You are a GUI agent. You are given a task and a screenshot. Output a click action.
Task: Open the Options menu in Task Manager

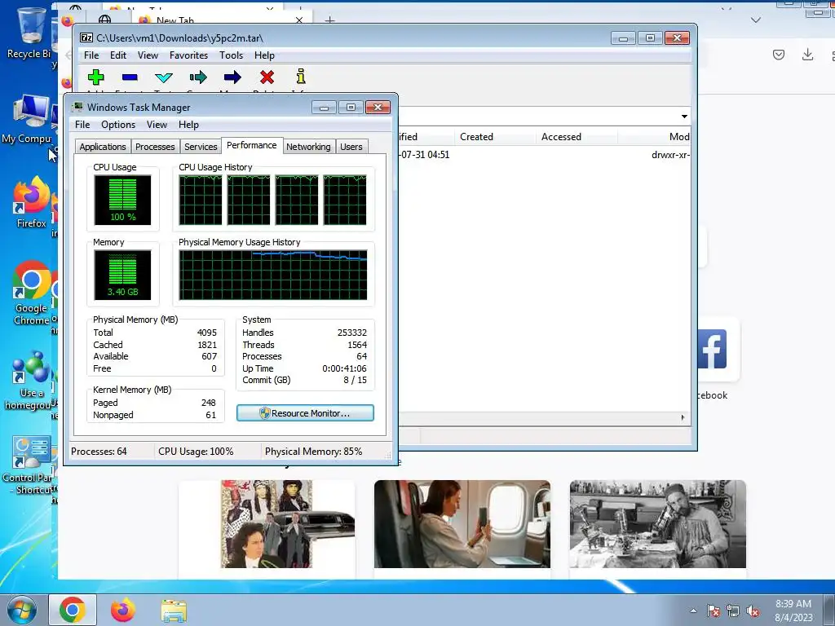pyautogui.click(x=118, y=125)
